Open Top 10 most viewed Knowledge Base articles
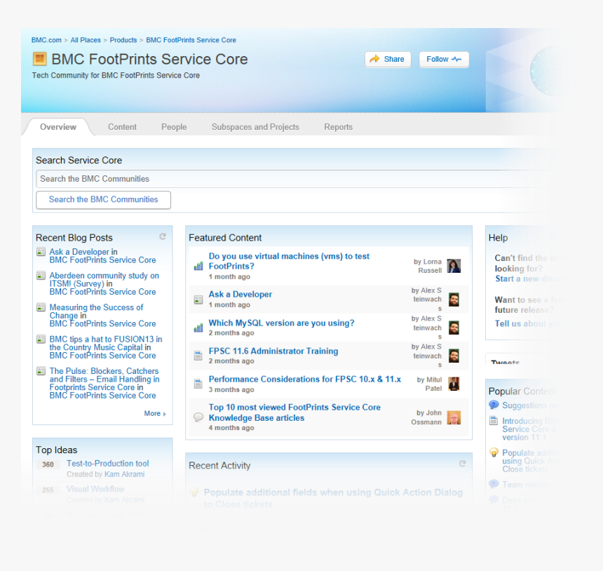Screen dimensions: 603x571 coord(294,412)
